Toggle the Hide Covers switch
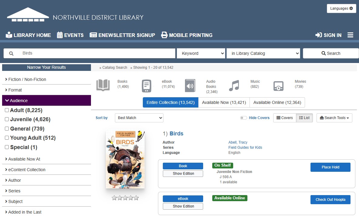 point(243,118)
